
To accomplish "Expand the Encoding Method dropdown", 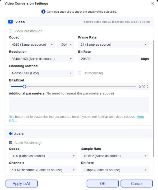I will [41, 73].
